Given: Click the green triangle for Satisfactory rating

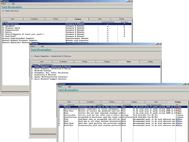Looking at the screenshot, I should point(177,117).
